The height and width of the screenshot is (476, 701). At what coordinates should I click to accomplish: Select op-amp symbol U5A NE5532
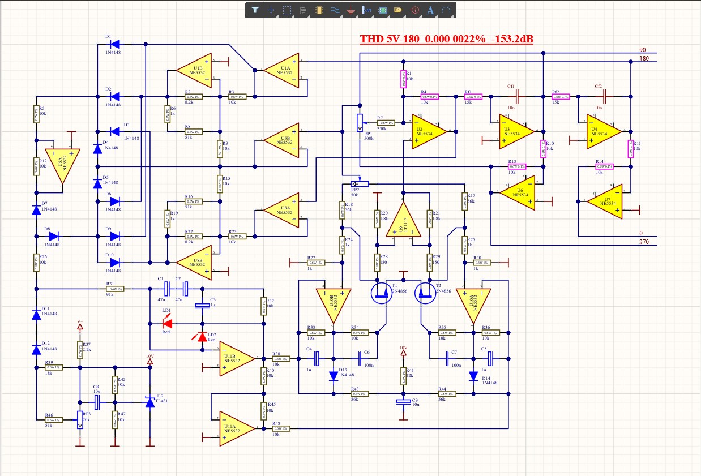62,165
